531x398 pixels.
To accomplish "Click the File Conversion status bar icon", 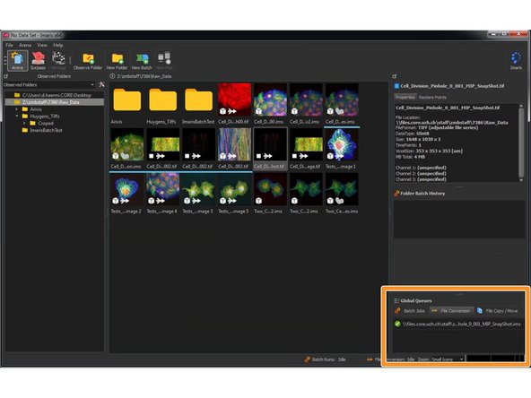I will point(370,359).
